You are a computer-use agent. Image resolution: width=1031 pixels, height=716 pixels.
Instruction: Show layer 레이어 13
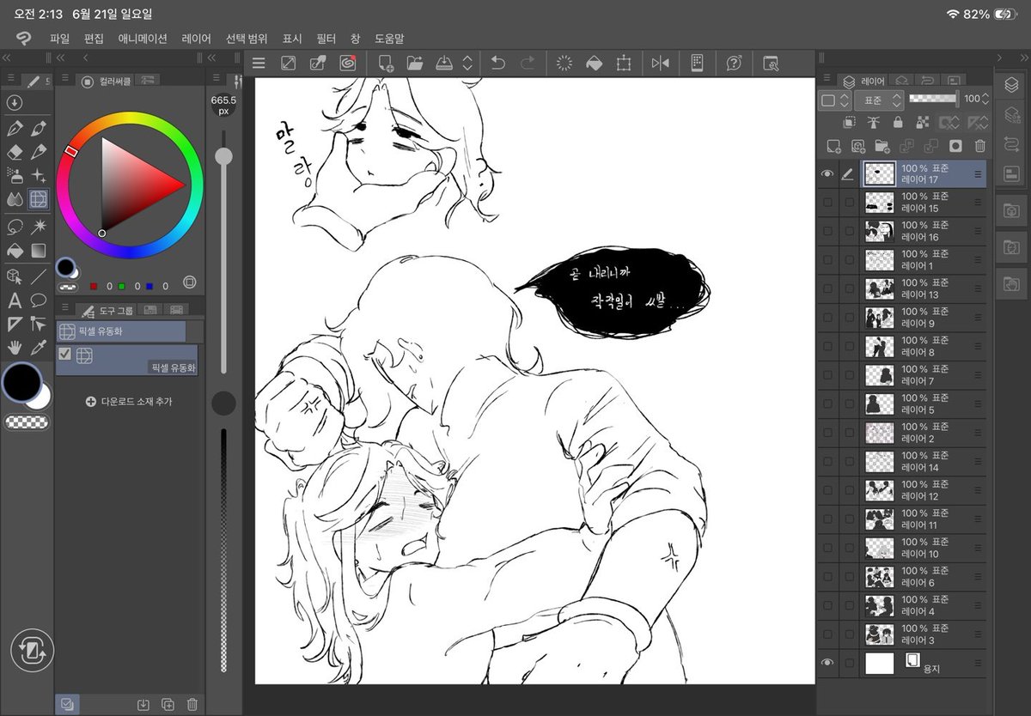point(827,289)
